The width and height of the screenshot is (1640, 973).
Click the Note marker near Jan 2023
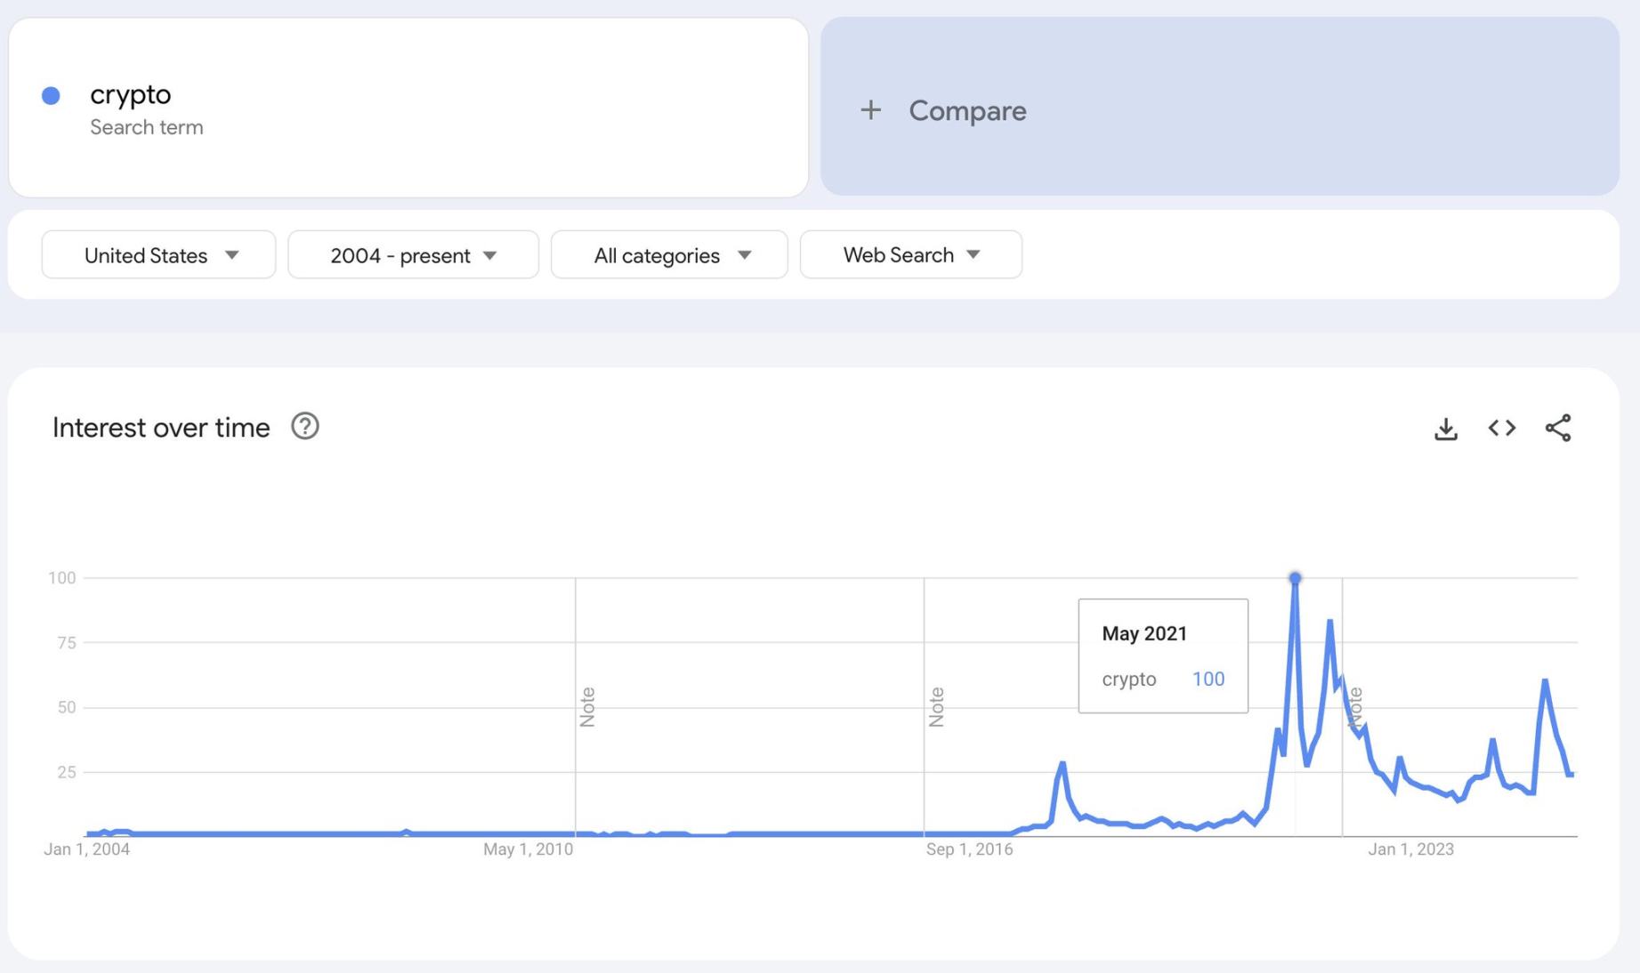[1355, 707]
